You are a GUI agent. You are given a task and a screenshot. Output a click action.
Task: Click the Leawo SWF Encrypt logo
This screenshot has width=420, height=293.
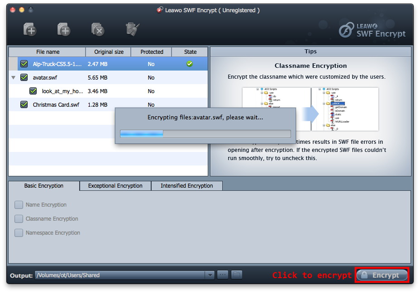372,30
